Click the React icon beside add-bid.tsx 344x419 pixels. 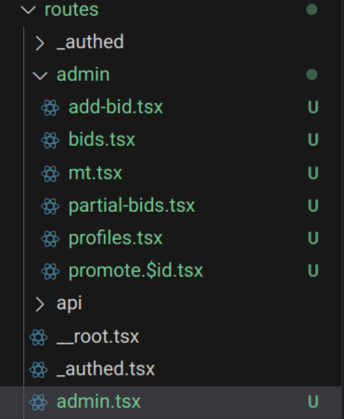pyautogui.click(x=50, y=108)
